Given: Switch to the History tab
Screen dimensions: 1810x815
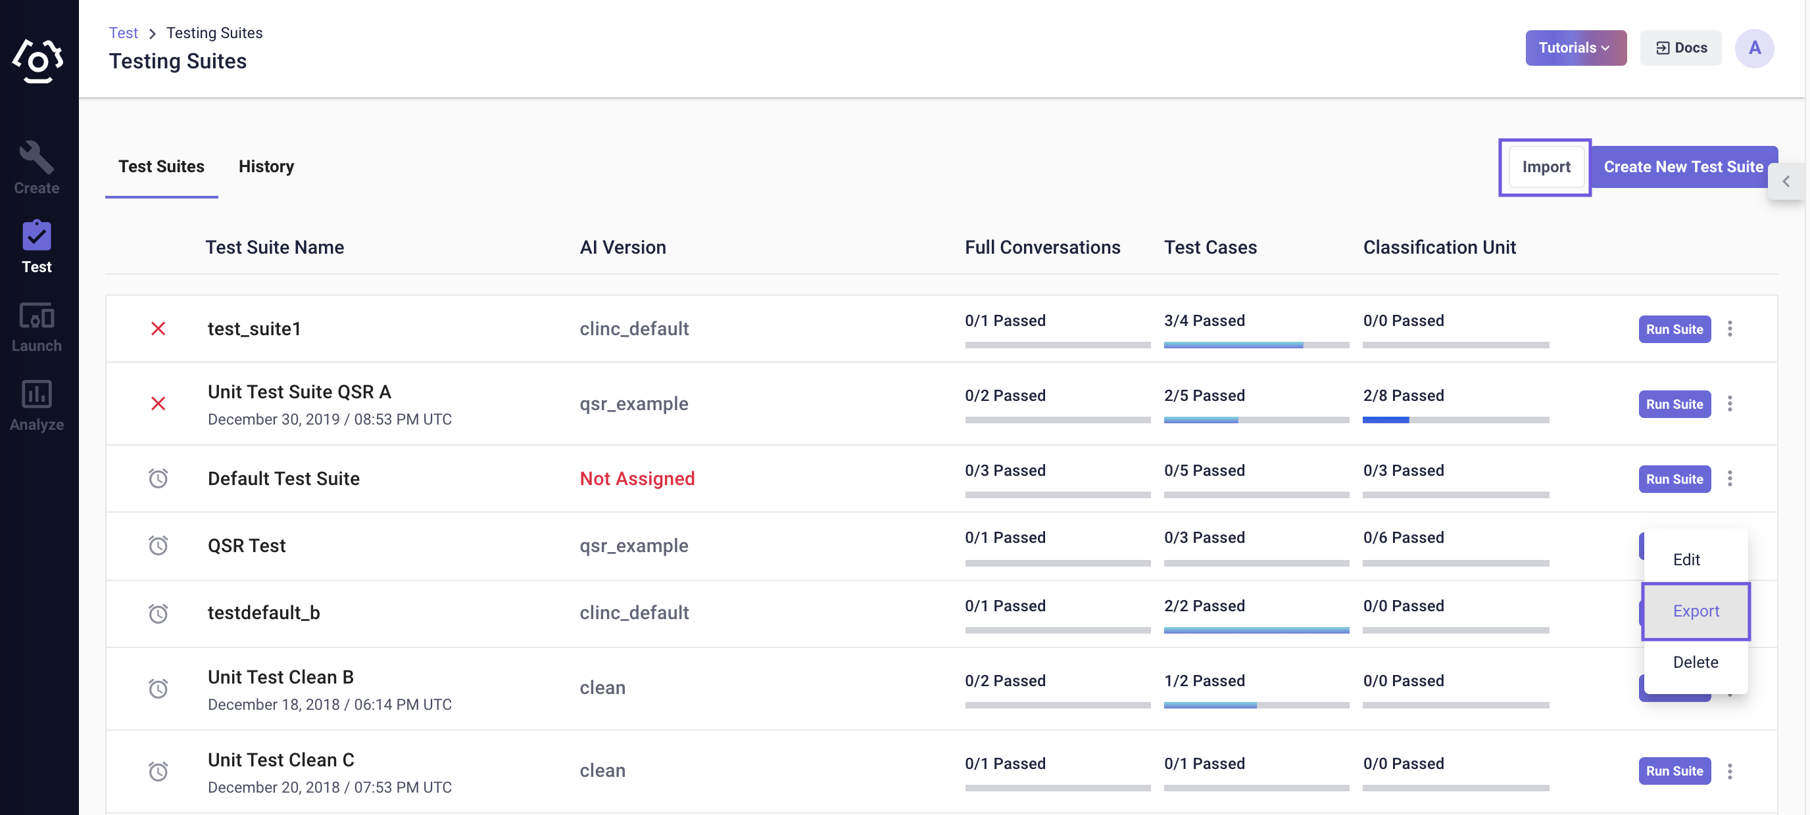Looking at the screenshot, I should [x=266, y=165].
